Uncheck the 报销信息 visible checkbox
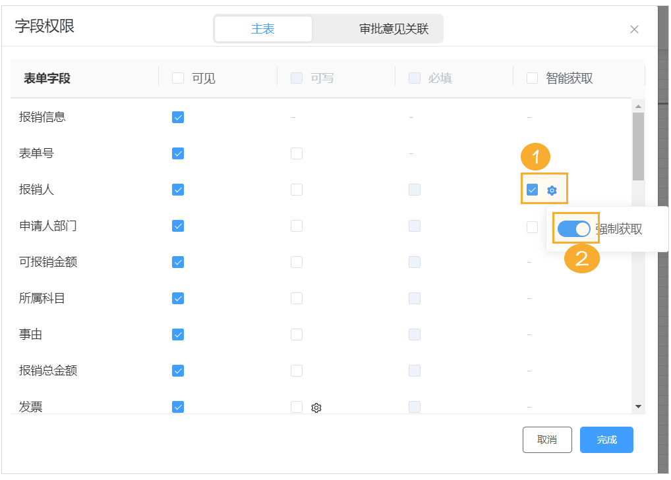This screenshot has height=480, width=671. (x=177, y=117)
